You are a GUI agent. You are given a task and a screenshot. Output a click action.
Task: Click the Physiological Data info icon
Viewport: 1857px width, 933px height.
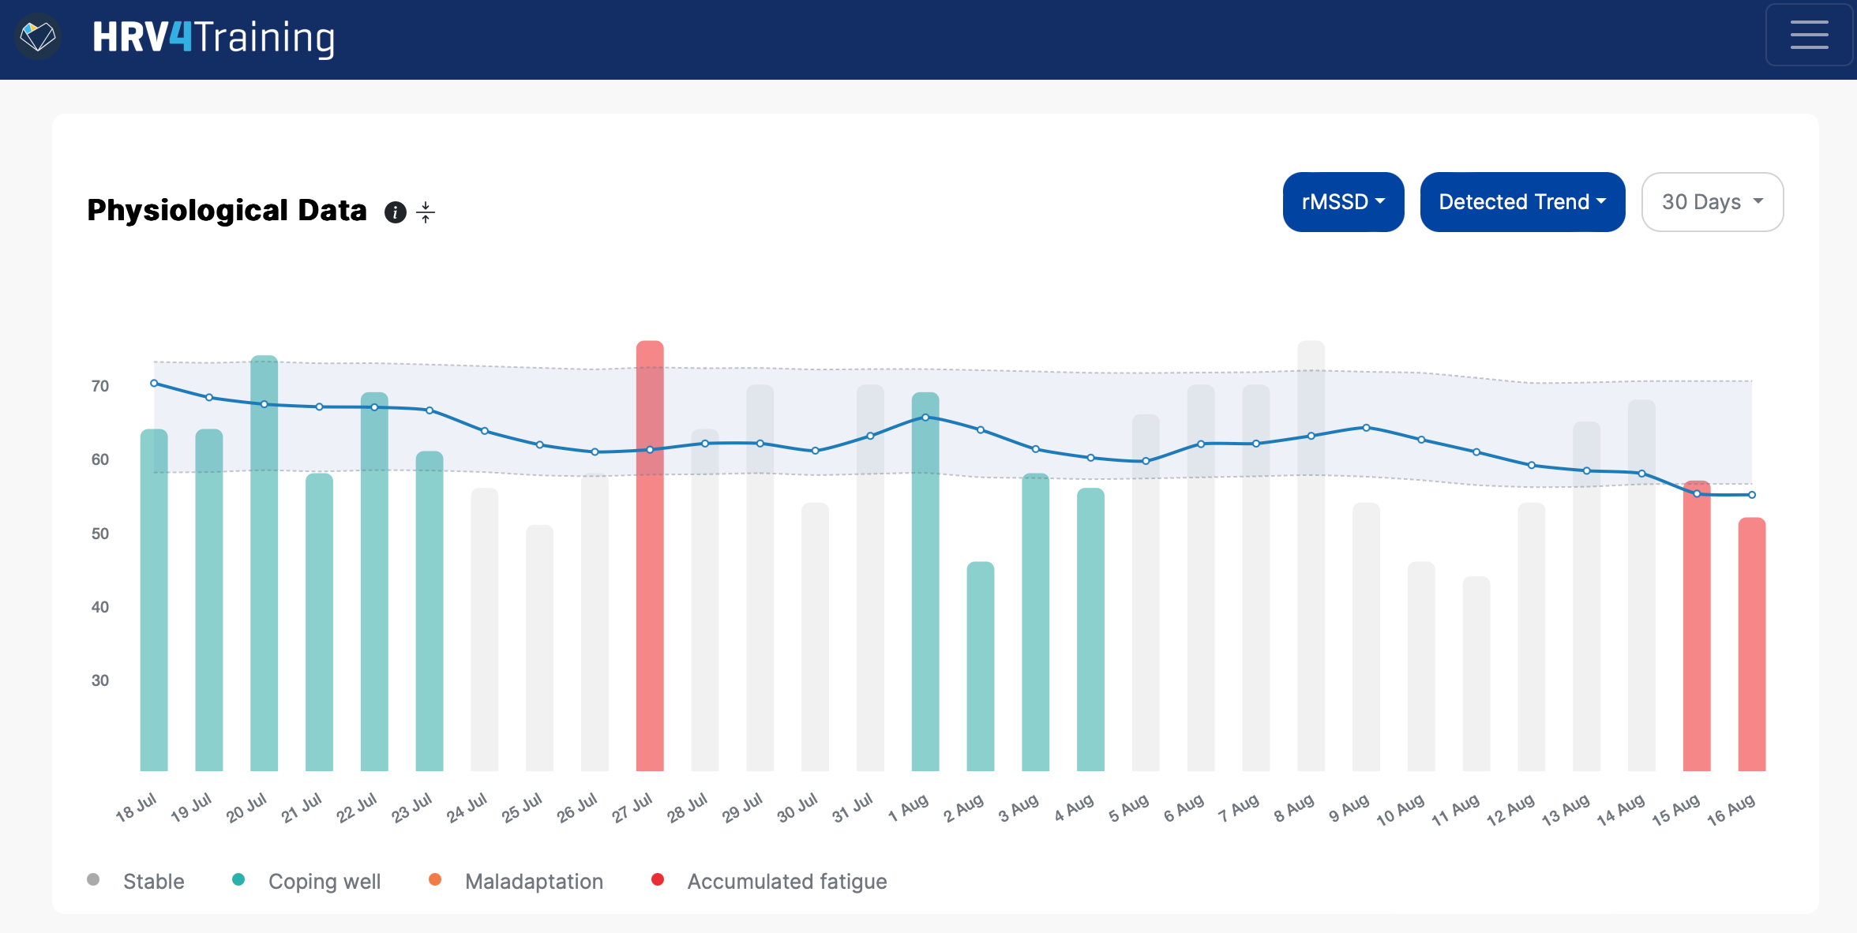pyautogui.click(x=395, y=212)
